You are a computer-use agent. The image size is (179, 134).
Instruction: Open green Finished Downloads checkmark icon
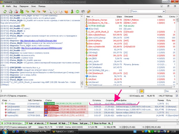pos(33,12)
